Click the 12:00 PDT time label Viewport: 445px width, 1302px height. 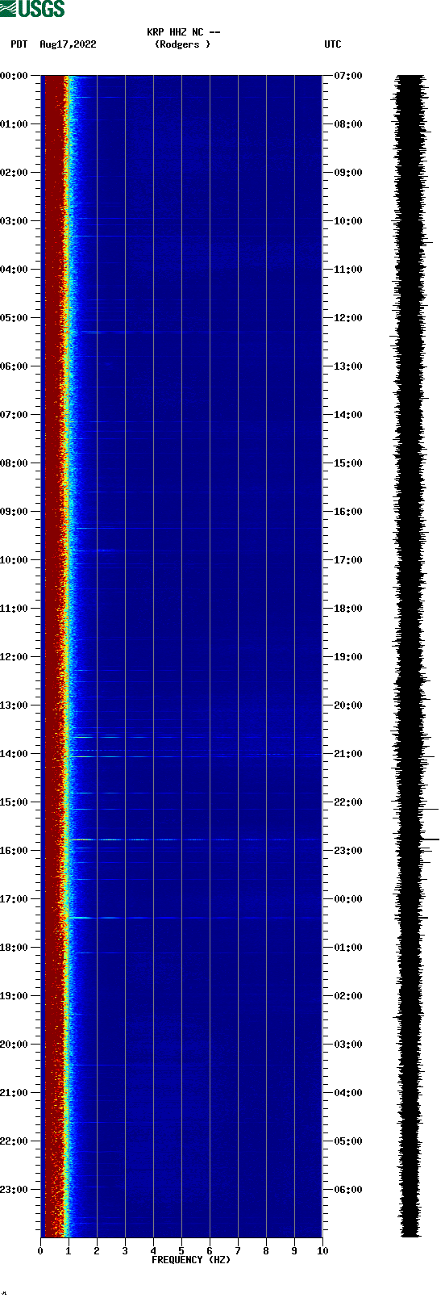[x=15, y=657]
